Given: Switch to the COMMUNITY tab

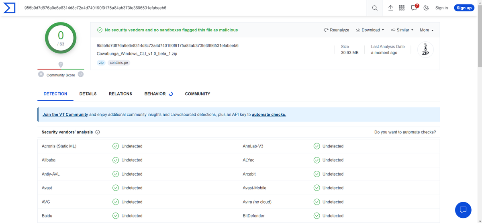Looking at the screenshot, I should click(x=198, y=94).
